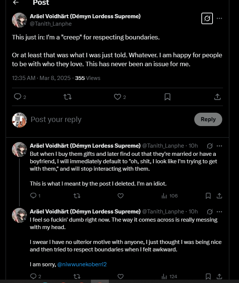Go back using the arrow icon

(x=16, y=2)
